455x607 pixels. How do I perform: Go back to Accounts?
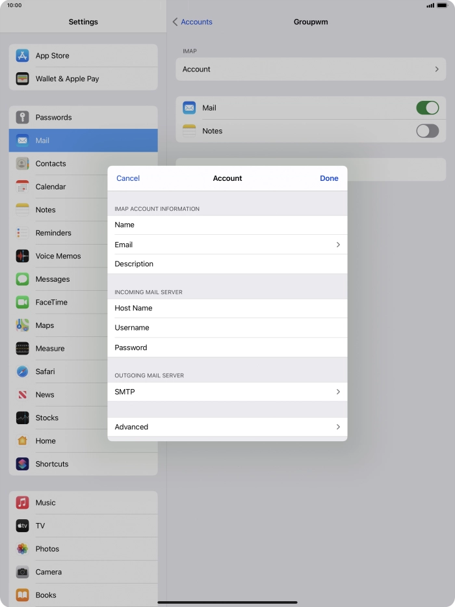click(192, 21)
